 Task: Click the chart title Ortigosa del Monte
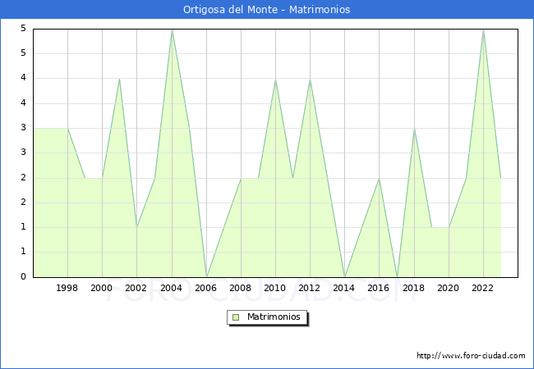pyautogui.click(x=266, y=10)
